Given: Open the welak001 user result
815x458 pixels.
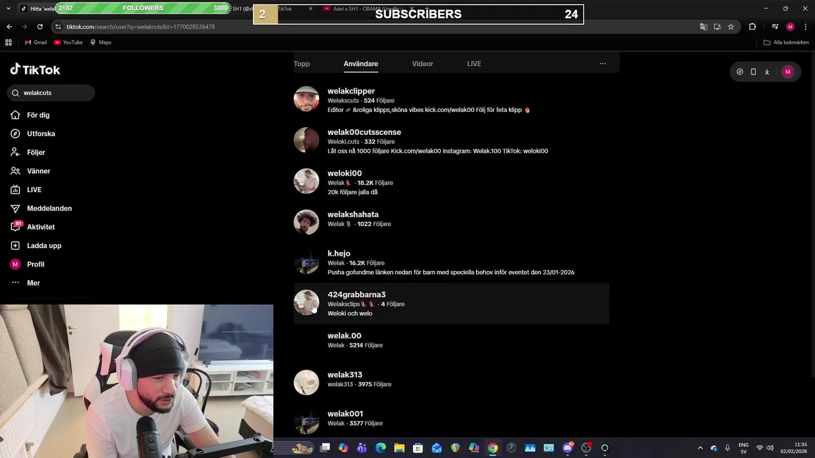Looking at the screenshot, I should (451, 420).
